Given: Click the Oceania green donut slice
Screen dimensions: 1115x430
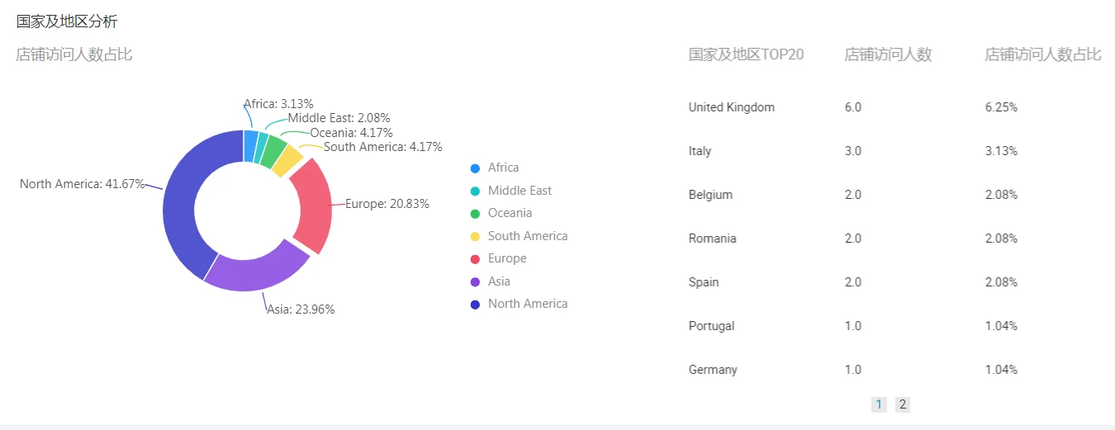Looking at the screenshot, I should pyautogui.click(x=272, y=149).
